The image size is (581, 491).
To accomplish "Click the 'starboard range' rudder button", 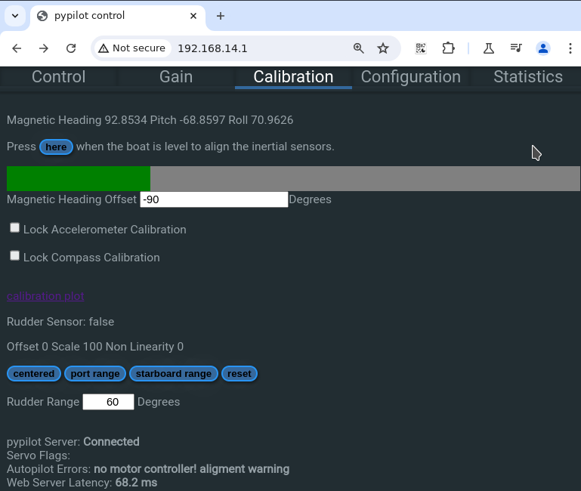I will (x=174, y=374).
